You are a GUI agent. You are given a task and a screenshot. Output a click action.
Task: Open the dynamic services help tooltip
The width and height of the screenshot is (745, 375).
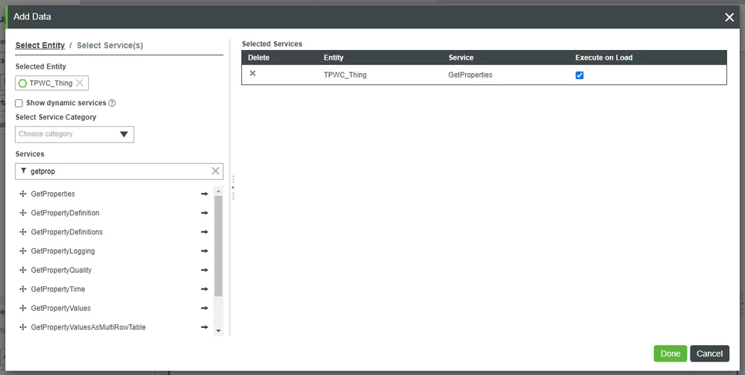coord(112,103)
